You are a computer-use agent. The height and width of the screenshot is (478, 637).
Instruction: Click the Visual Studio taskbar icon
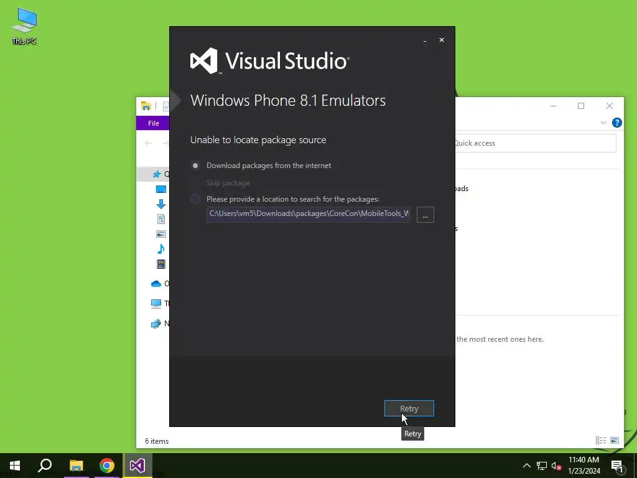(x=137, y=466)
